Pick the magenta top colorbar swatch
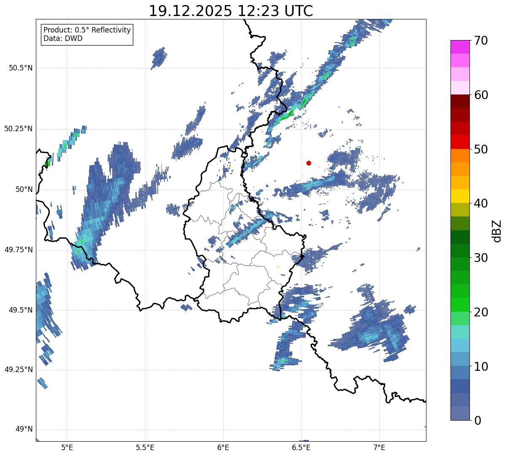 (460, 47)
